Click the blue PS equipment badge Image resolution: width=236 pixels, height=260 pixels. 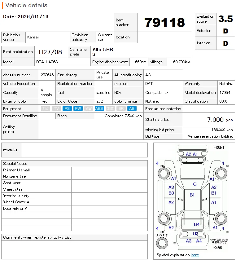67,108
